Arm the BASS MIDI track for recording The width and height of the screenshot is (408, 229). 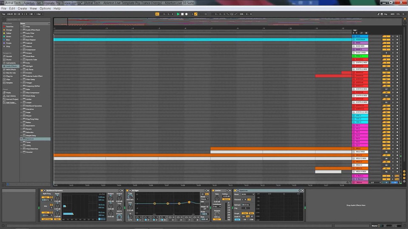tap(397, 46)
